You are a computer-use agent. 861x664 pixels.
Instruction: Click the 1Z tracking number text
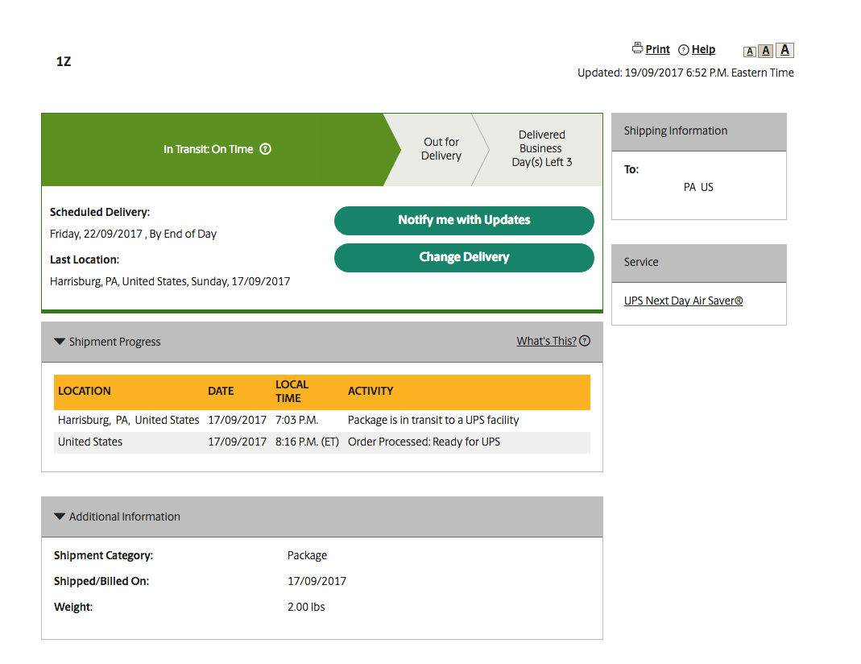point(64,61)
